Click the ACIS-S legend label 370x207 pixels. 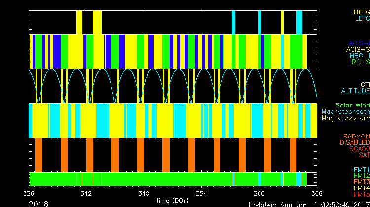point(358,49)
